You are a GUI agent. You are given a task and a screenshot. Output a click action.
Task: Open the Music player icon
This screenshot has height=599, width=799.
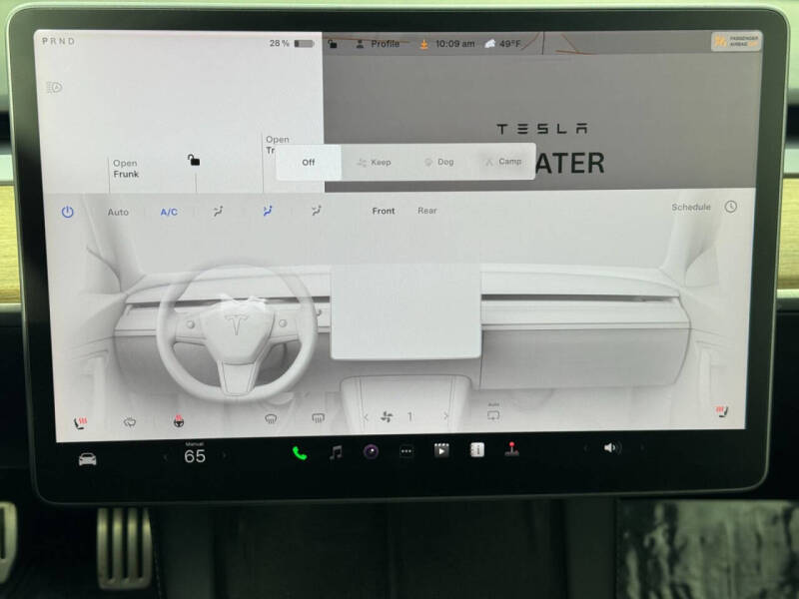pyautogui.click(x=335, y=455)
